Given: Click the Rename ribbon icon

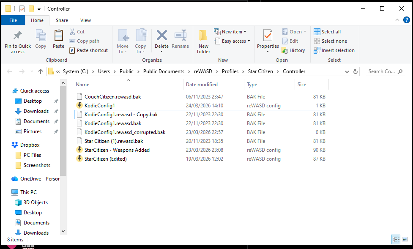Looking at the screenshot, I should 181,36.
